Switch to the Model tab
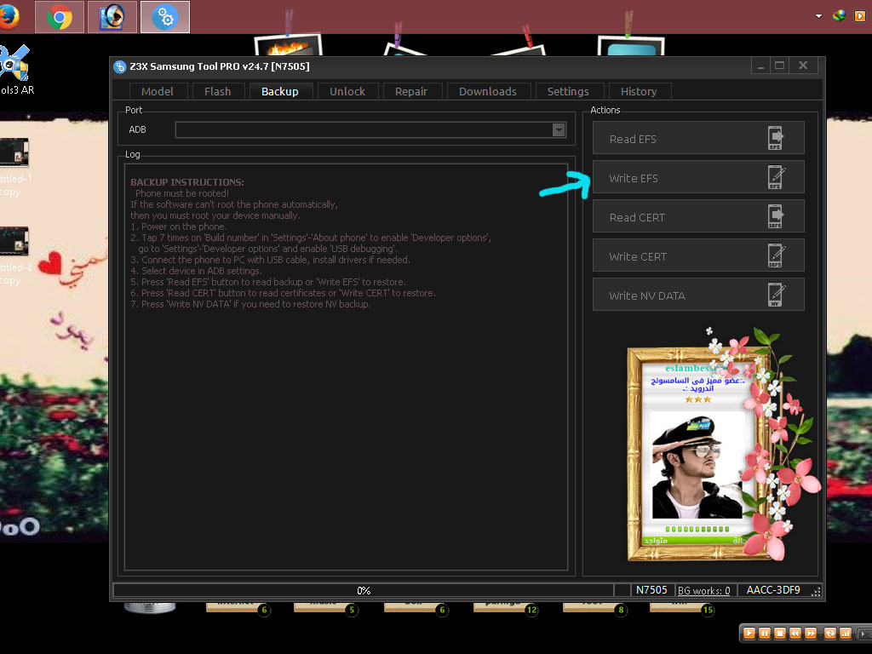 [158, 91]
